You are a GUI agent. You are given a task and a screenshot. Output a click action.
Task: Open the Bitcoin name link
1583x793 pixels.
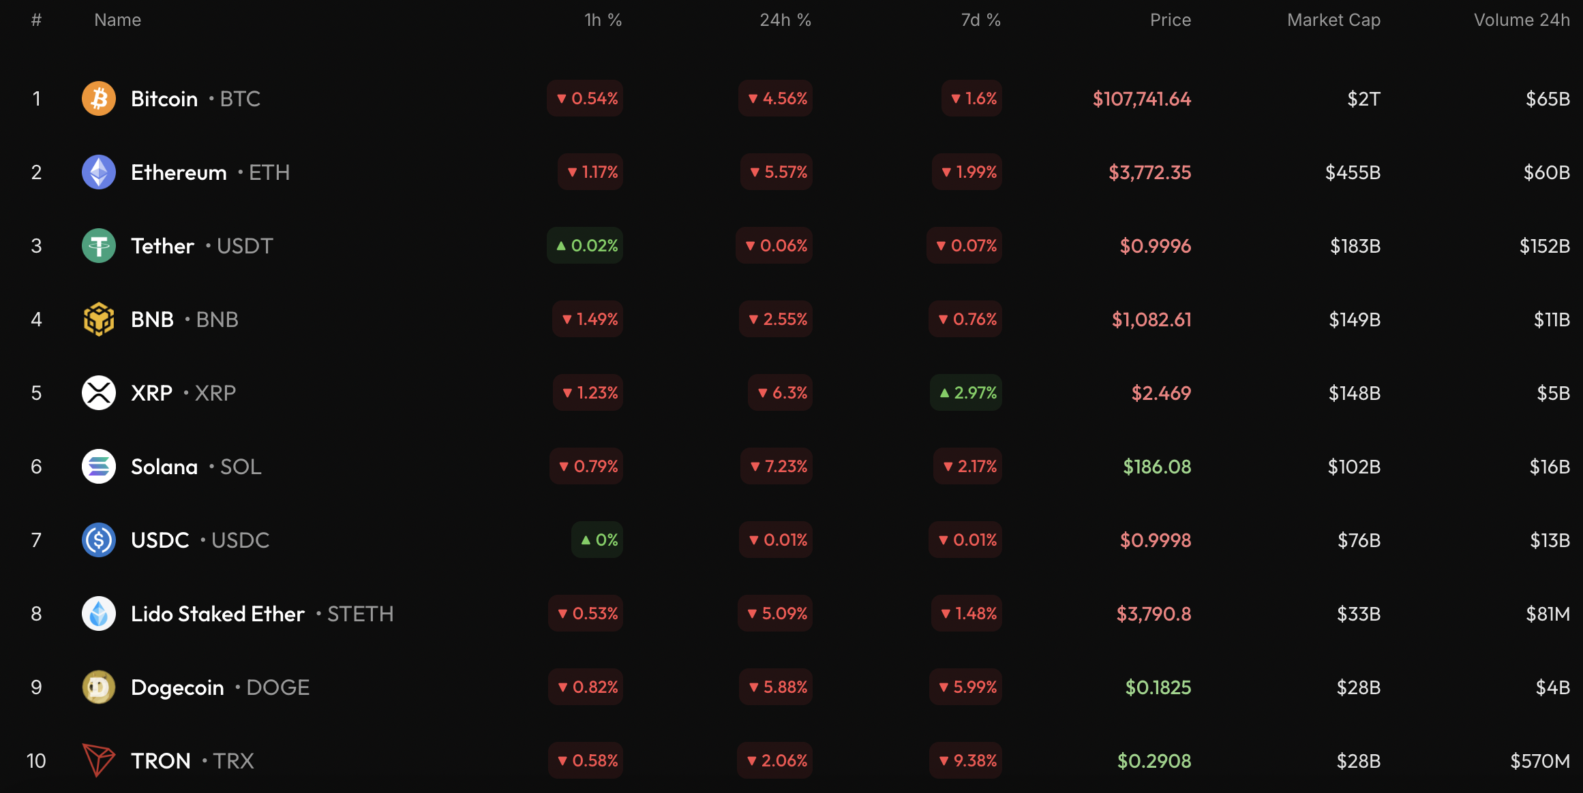(x=164, y=98)
